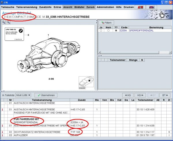Select the Ja radio button for S209A
Viewport: 173px width, 141px height.
[101, 30]
